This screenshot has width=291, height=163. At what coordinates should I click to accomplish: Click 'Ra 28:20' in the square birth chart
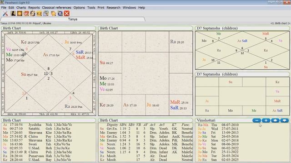pos(177,42)
